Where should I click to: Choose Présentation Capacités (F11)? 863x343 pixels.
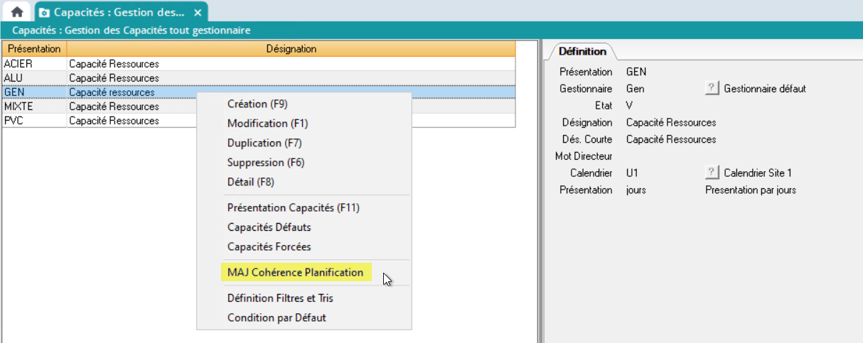point(294,208)
